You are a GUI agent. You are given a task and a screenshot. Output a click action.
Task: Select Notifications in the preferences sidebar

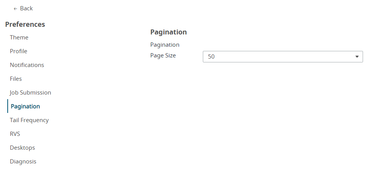pos(27,65)
